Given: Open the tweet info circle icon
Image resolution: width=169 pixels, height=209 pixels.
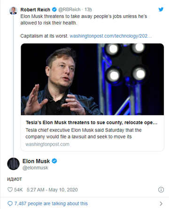Looking at the screenshot, I should [161, 190].
